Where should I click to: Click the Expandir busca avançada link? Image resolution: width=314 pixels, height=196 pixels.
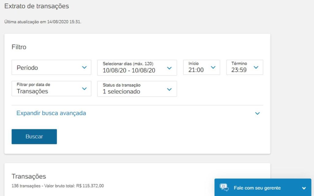coord(51,113)
